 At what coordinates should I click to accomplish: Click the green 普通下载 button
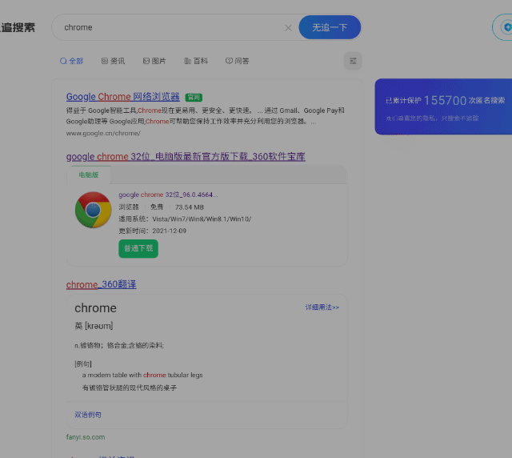138,248
